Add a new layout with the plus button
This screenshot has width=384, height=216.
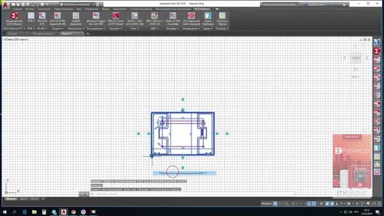43,199
